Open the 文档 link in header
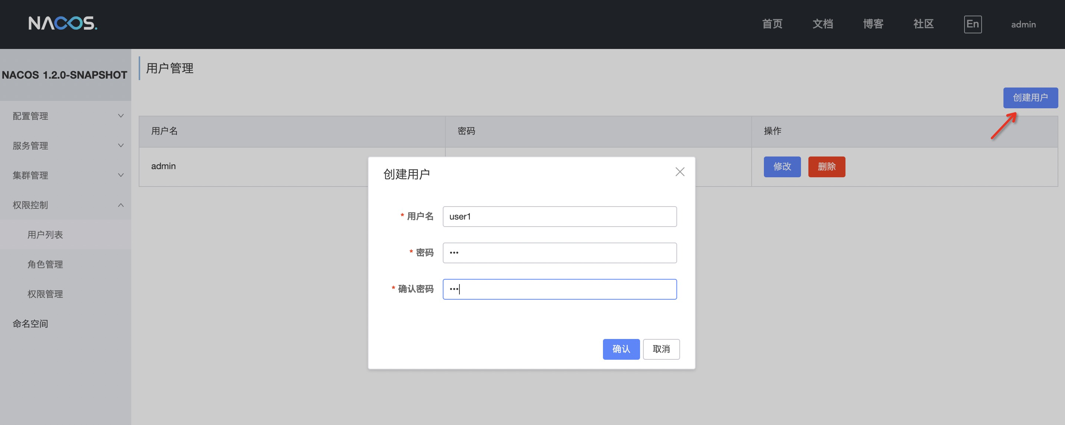This screenshot has width=1065, height=425. click(822, 24)
